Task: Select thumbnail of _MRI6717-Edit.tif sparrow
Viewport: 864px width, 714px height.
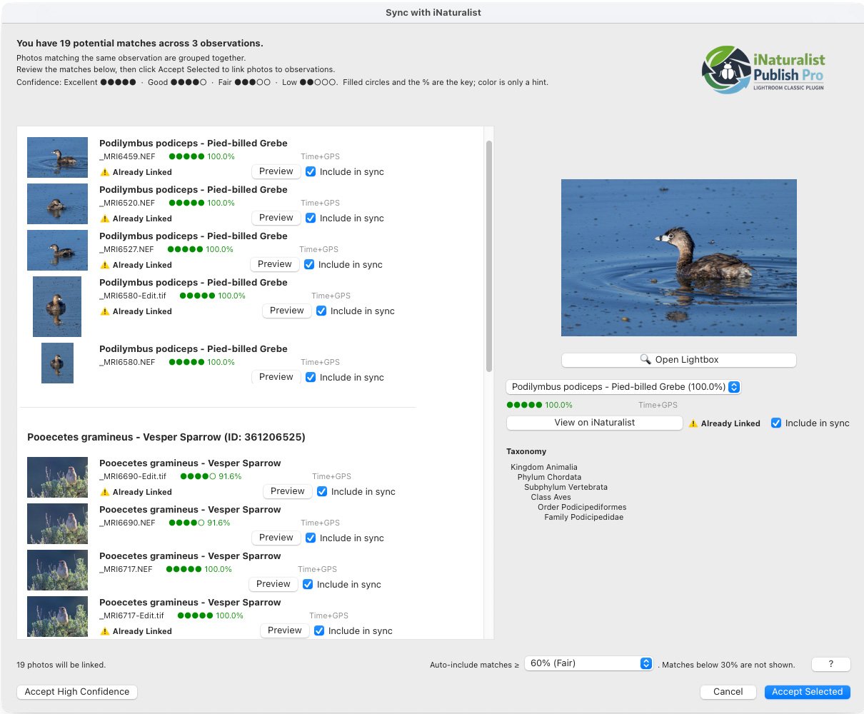Action: pyautogui.click(x=57, y=616)
